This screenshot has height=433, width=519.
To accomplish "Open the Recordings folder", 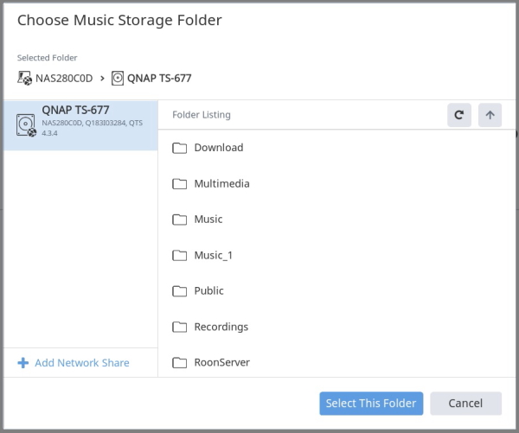I will pos(221,327).
